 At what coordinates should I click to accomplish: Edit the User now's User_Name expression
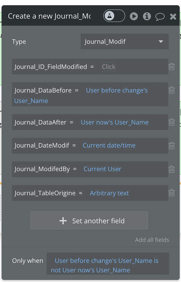(x=115, y=122)
